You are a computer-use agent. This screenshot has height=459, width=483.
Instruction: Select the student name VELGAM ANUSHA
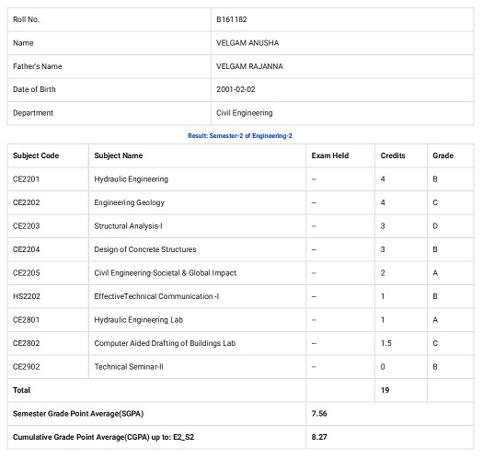[x=247, y=43]
